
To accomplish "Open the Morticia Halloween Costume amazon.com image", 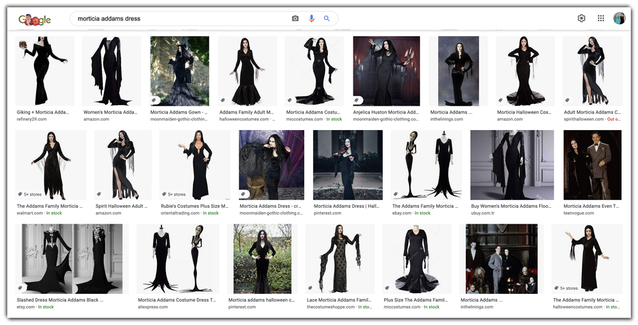I will (x=525, y=71).
